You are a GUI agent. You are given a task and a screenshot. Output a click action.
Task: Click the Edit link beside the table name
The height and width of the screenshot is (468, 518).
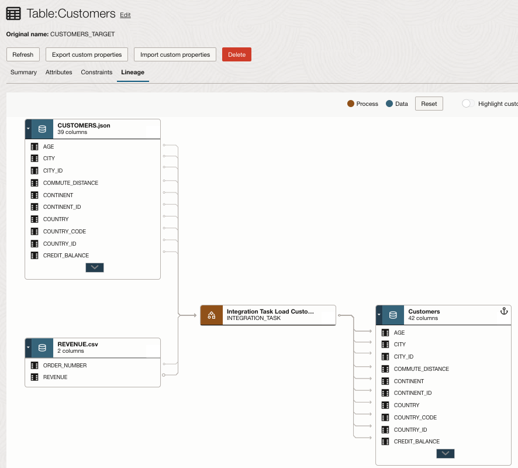click(125, 15)
